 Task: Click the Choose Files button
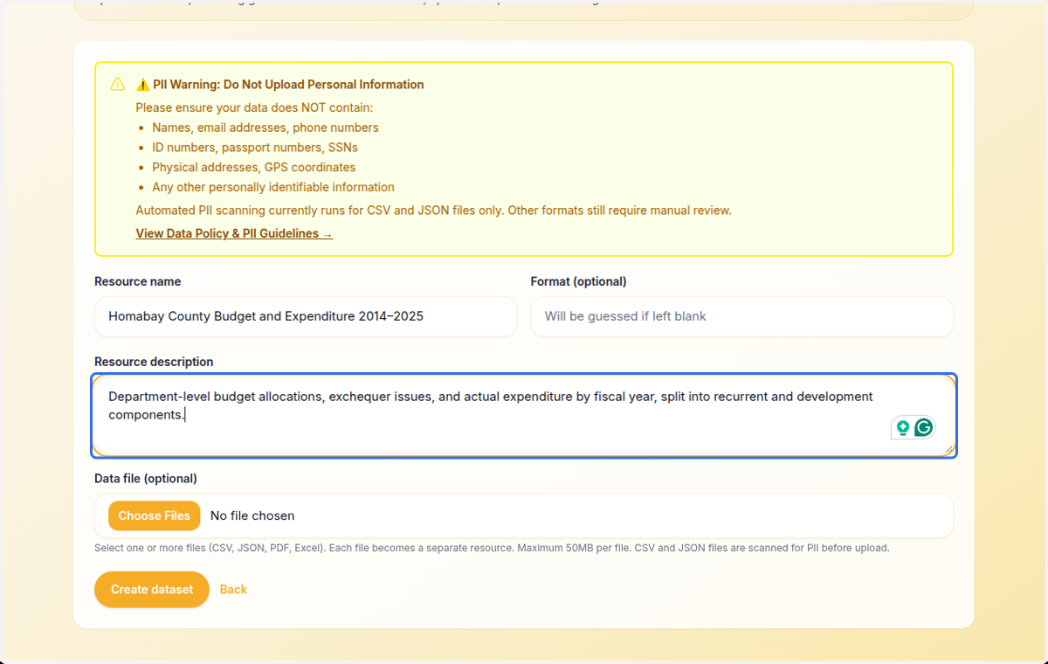click(x=155, y=515)
